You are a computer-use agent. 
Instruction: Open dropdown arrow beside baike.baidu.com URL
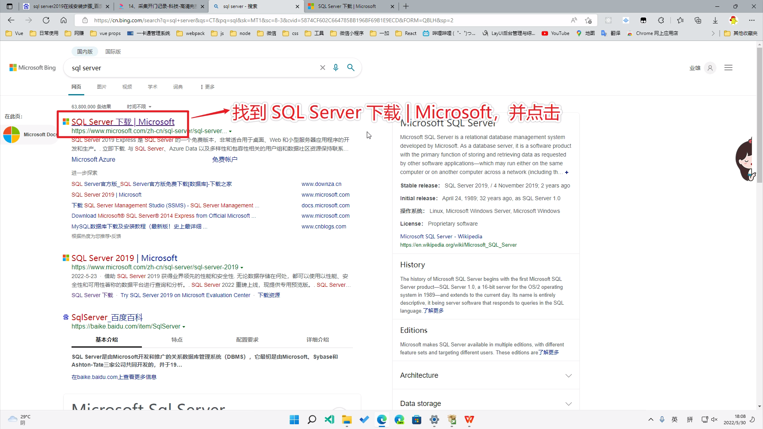point(184,327)
